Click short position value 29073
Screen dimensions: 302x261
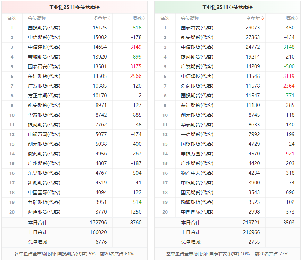[253, 28]
